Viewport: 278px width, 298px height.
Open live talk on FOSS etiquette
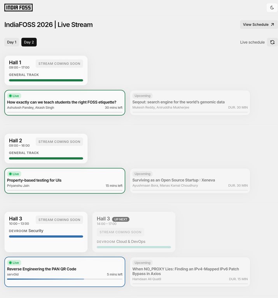pos(65,102)
